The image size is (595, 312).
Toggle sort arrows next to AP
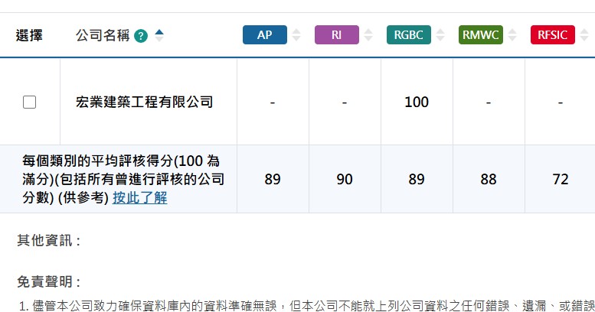tap(296, 35)
